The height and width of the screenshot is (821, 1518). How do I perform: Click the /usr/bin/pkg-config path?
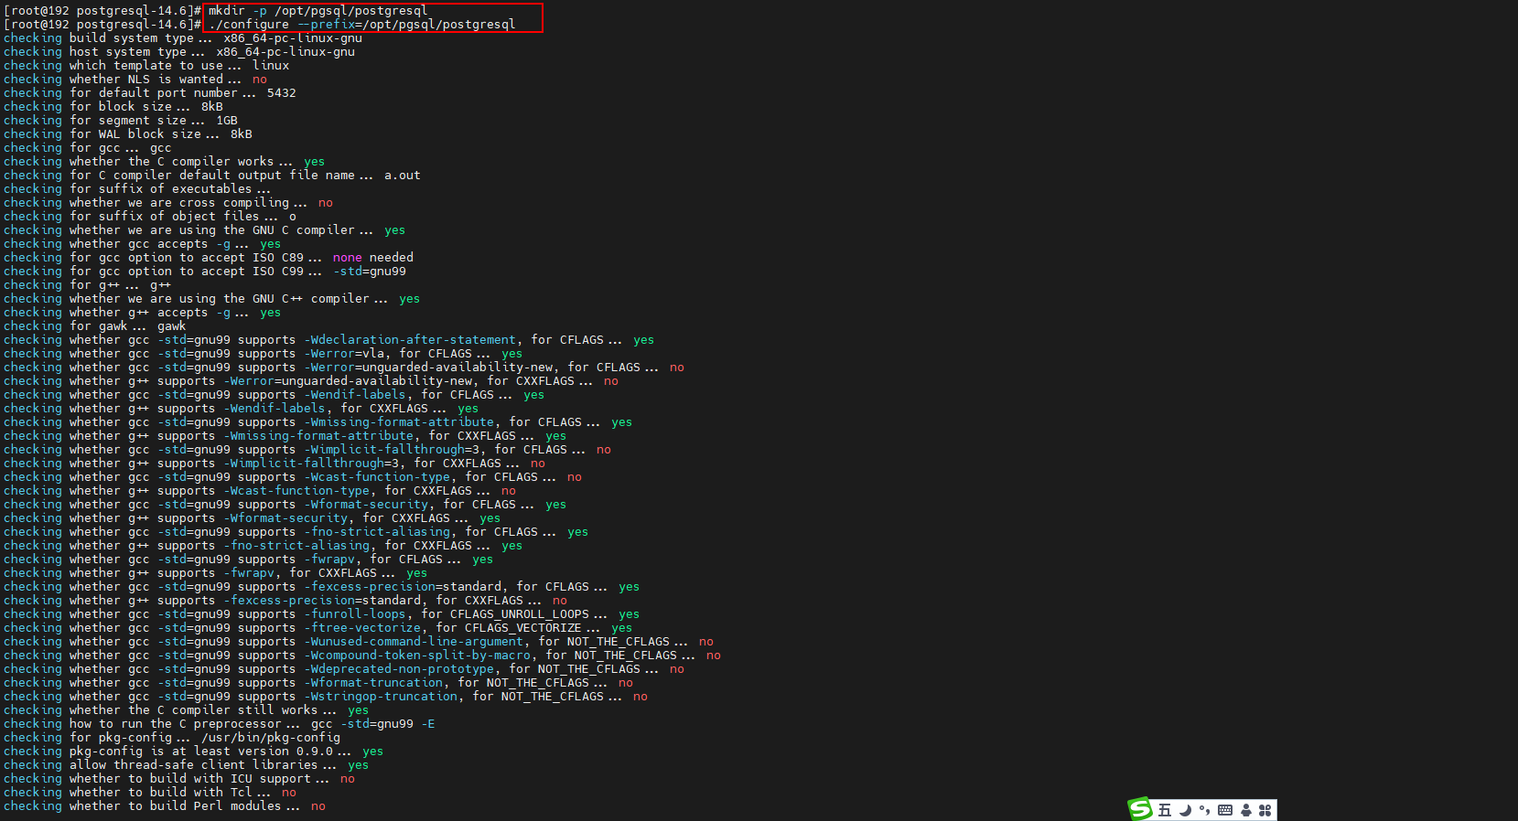point(271,738)
